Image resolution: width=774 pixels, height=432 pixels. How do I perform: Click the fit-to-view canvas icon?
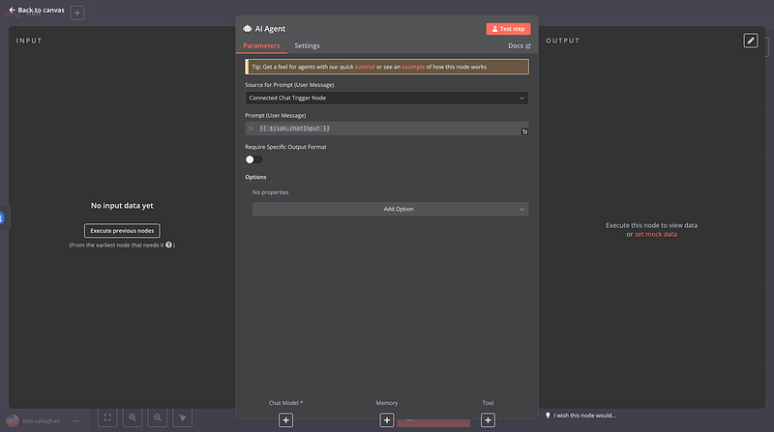pyautogui.click(x=107, y=418)
